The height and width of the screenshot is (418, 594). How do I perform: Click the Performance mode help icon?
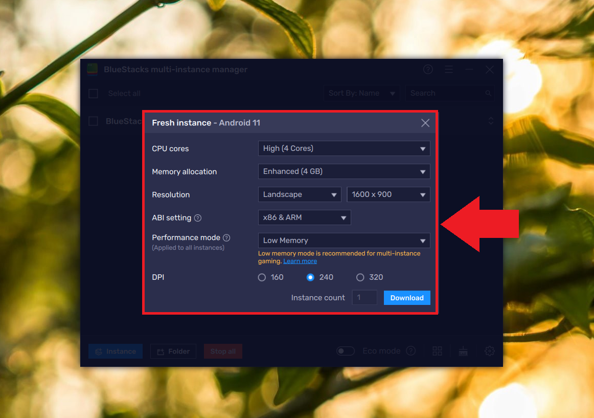226,238
